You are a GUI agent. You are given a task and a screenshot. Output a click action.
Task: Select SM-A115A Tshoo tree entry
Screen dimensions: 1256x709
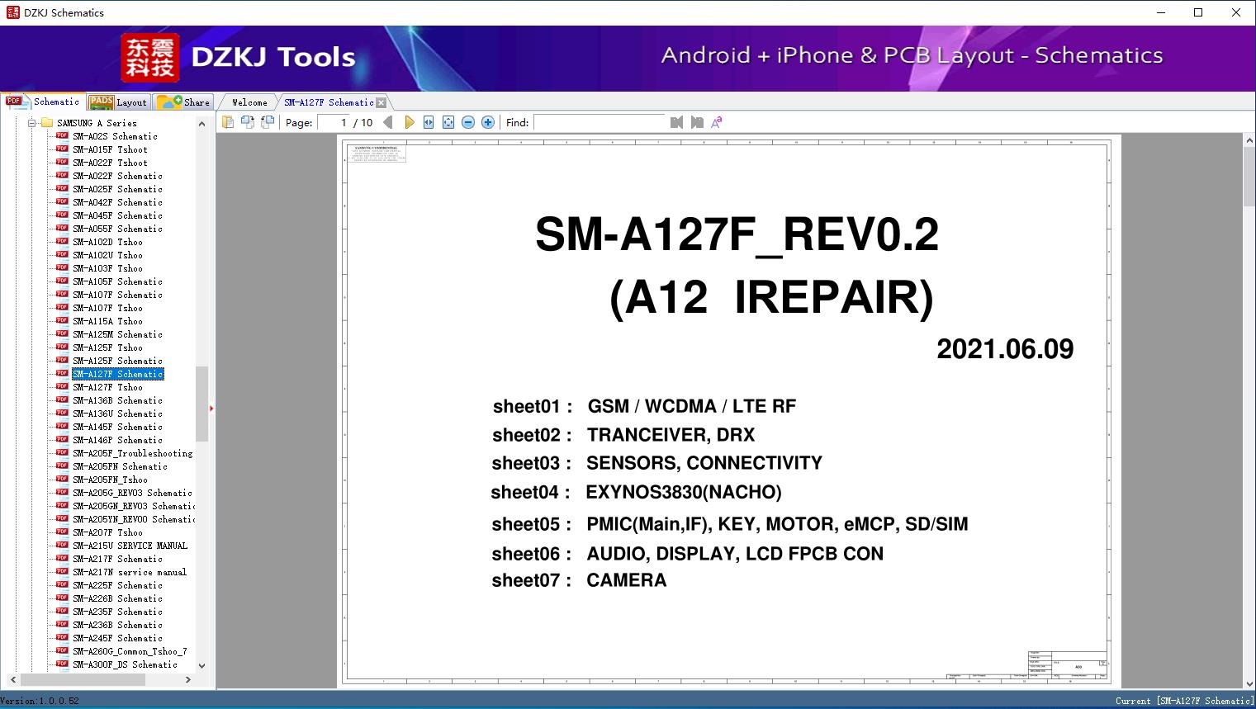coord(107,321)
